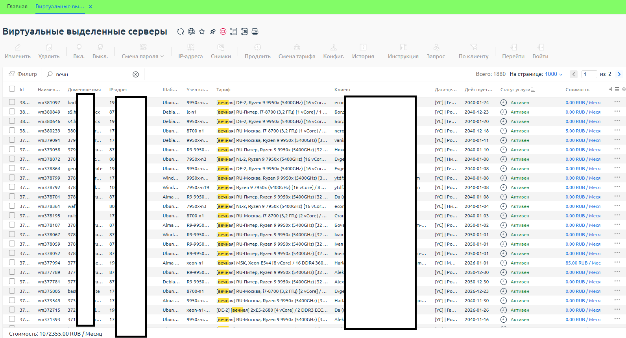Click the page number input field

(x=589, y=74)
